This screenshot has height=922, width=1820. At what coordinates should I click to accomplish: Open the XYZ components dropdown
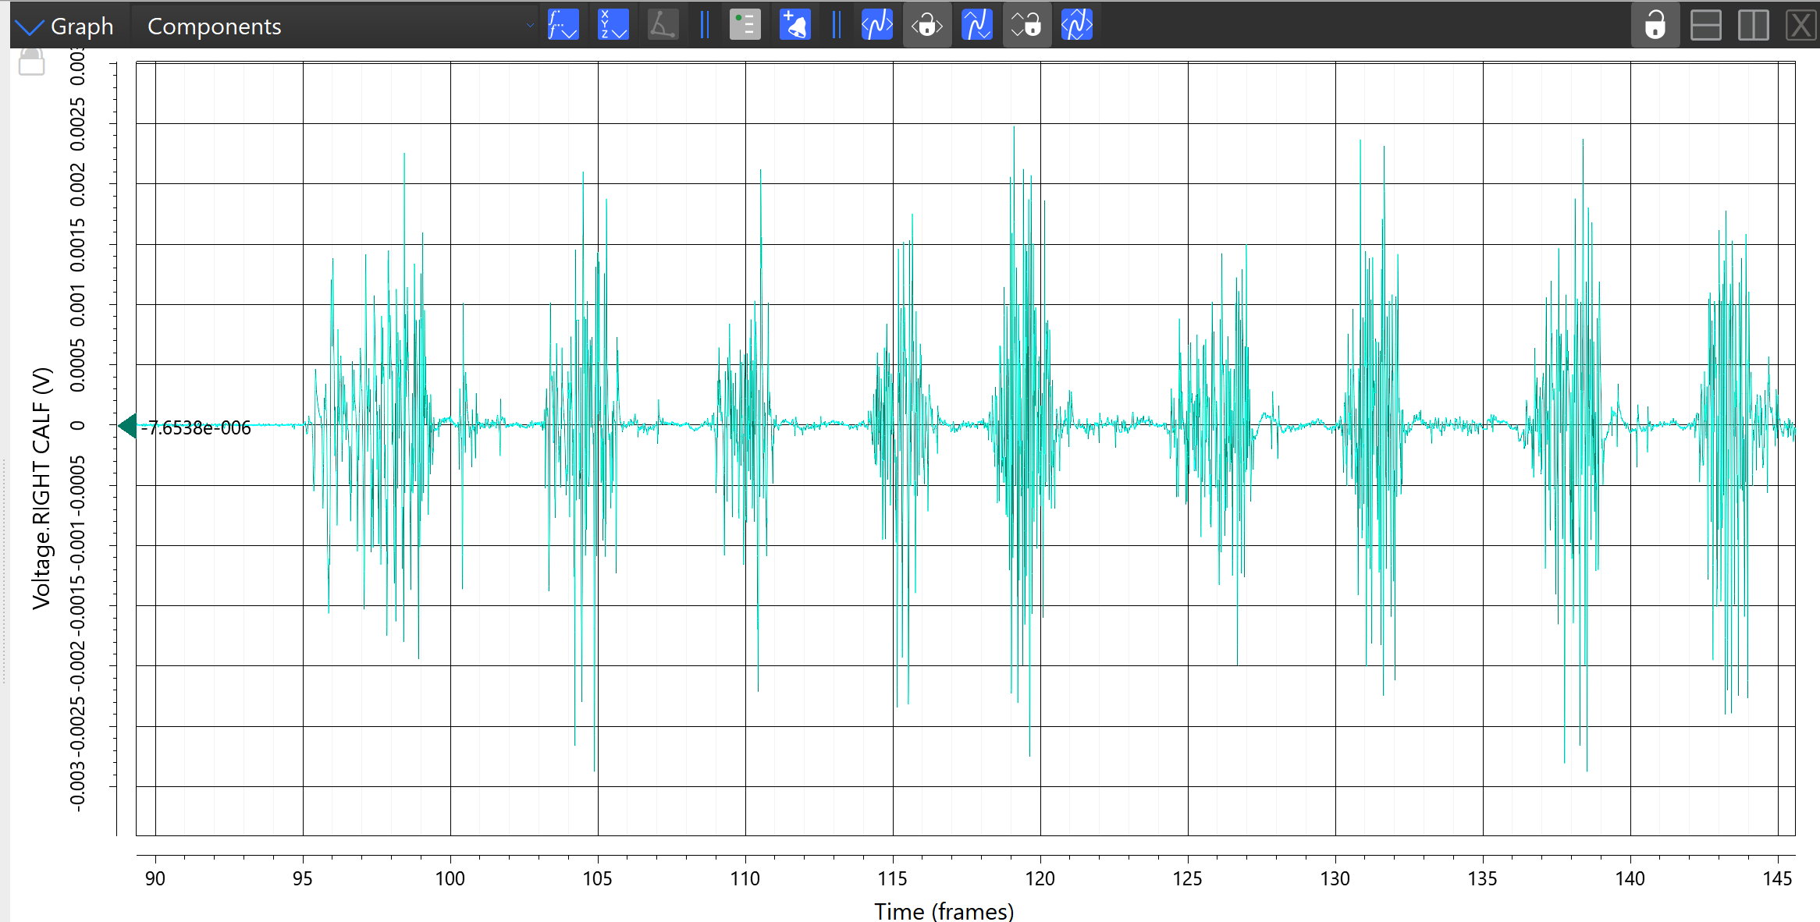click(x=613, y=25)
